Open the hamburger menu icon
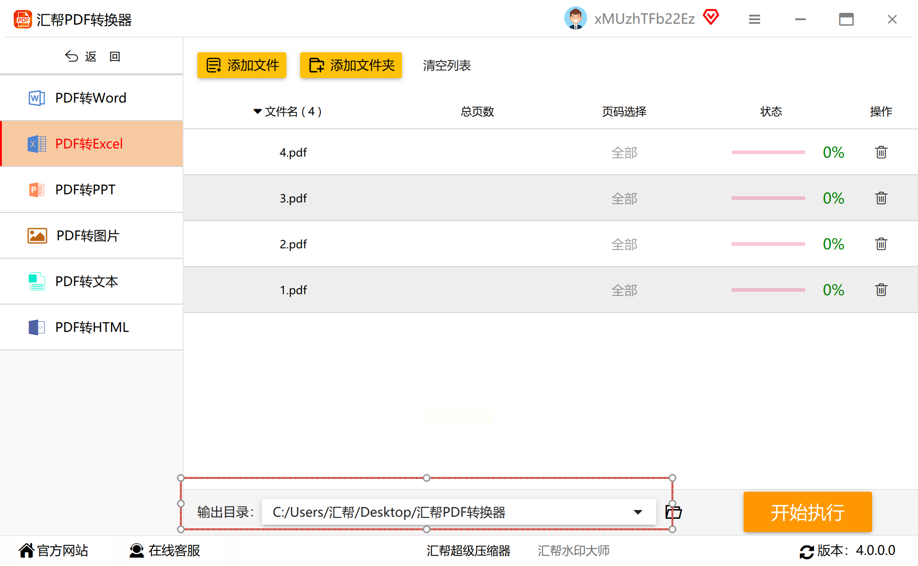This screenshot has height=566, width=918. pyautogui.click(x=755, y=19)
